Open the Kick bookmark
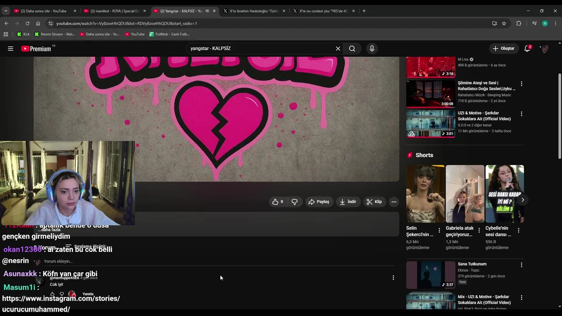562x316 pixels. tap(23, 34)
